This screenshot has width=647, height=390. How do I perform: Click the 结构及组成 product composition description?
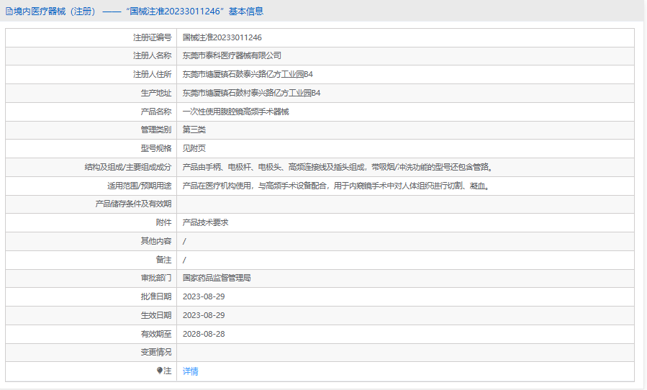tap(337, 167)
